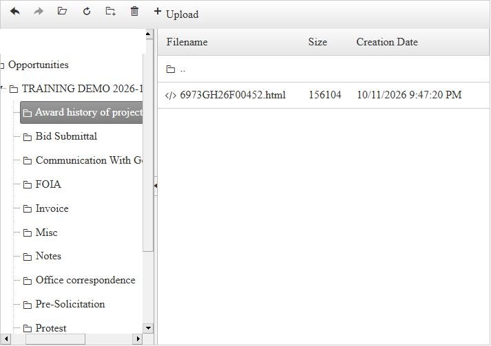
Task: Select the Opportunities tree node
Action: pos(38,65)
